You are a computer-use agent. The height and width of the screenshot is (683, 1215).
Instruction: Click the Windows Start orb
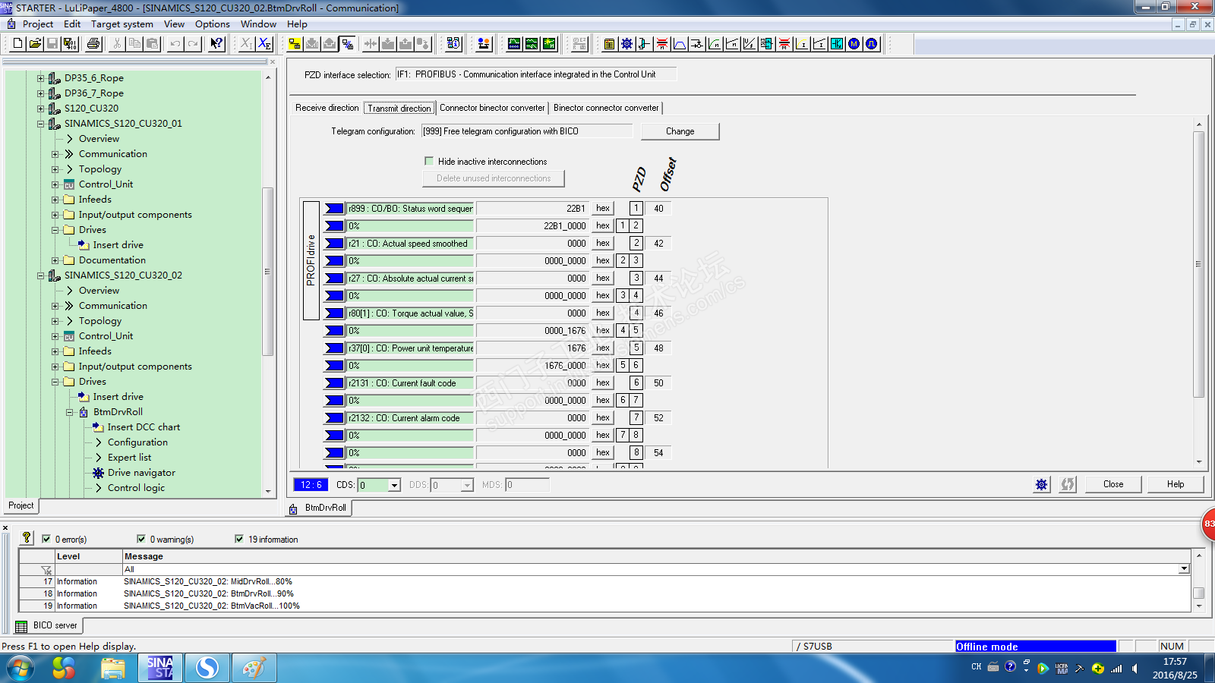(x=21, y=669)
